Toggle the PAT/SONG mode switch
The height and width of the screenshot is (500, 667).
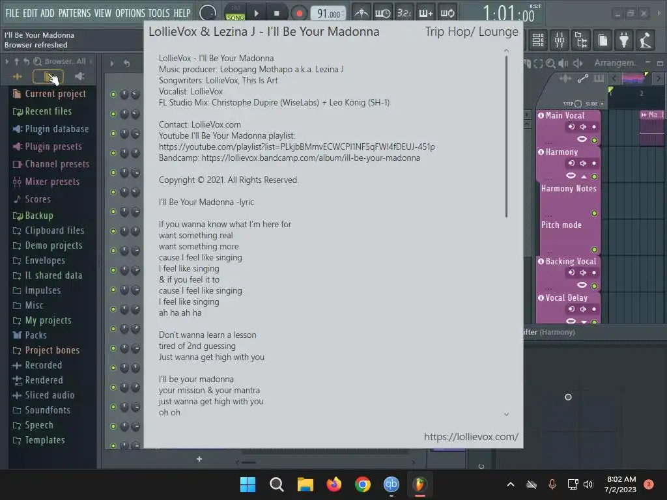[x=235, y=13]
